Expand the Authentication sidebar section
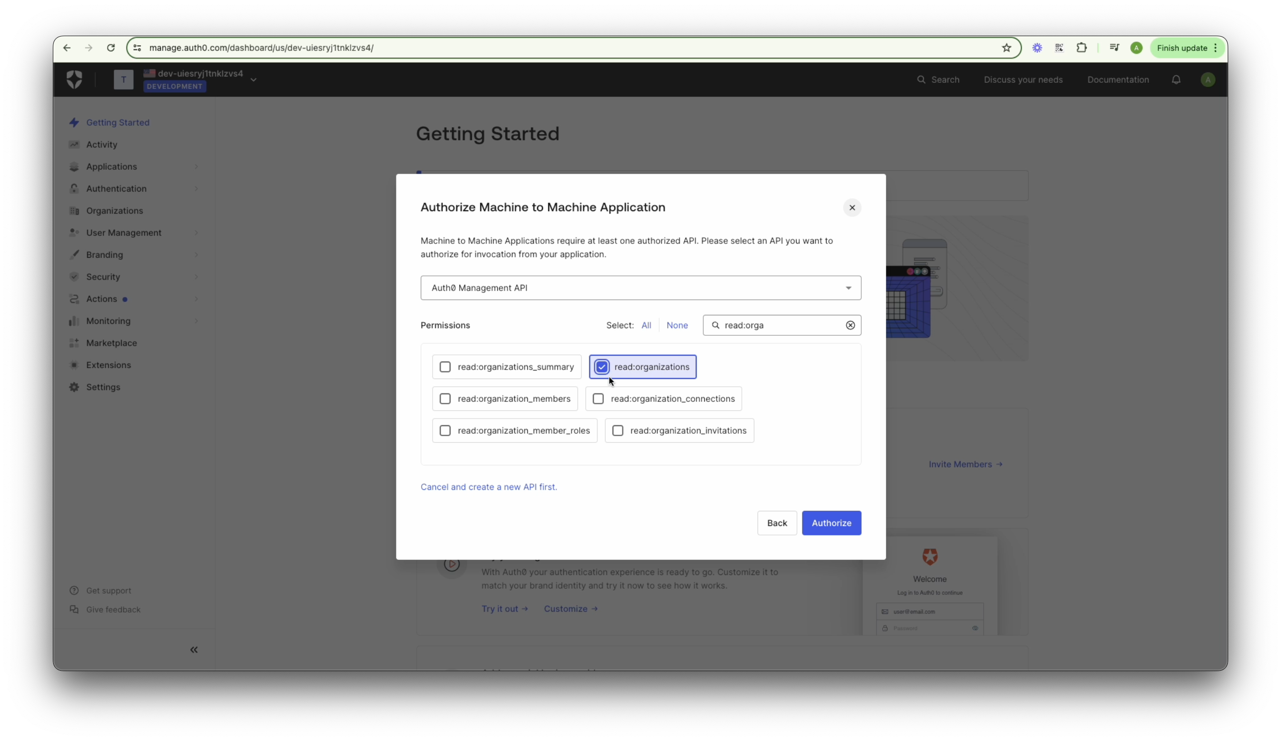Image resolution: width=1281 pixels, height=741 pixels. [196, 188]
